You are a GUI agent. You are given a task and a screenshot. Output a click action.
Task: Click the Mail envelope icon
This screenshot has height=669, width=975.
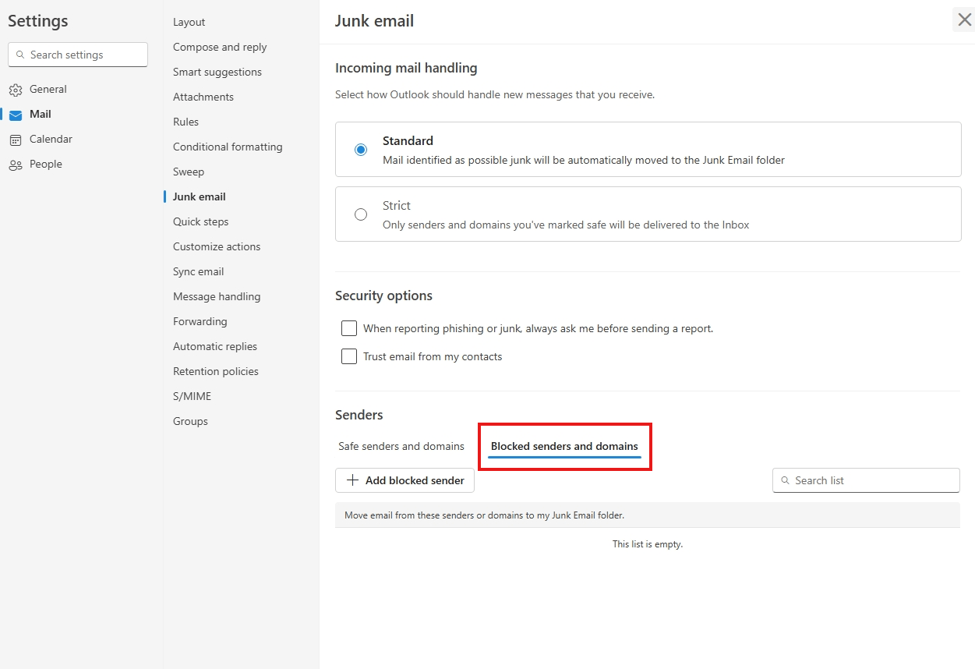(x=16, y=115)
